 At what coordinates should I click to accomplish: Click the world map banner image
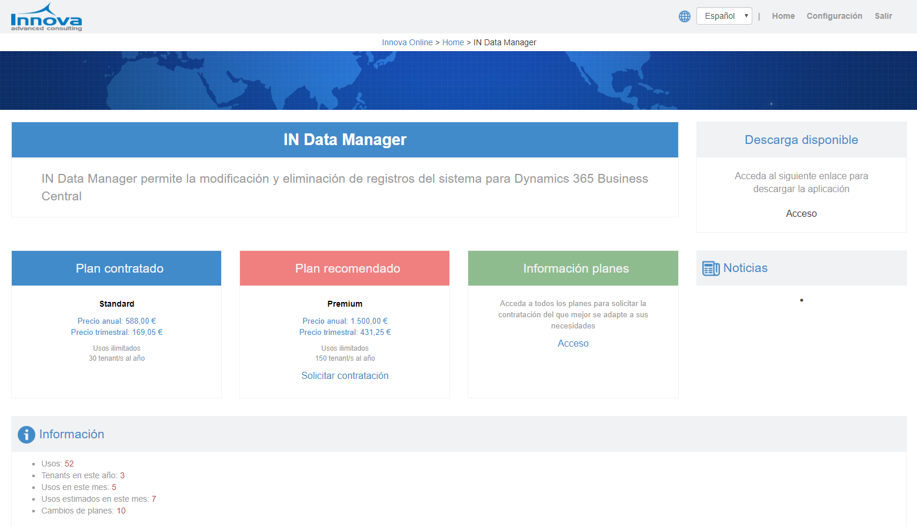point(458,80)
